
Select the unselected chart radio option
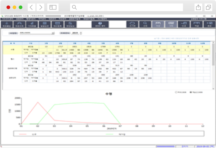[x=176, y=92]
